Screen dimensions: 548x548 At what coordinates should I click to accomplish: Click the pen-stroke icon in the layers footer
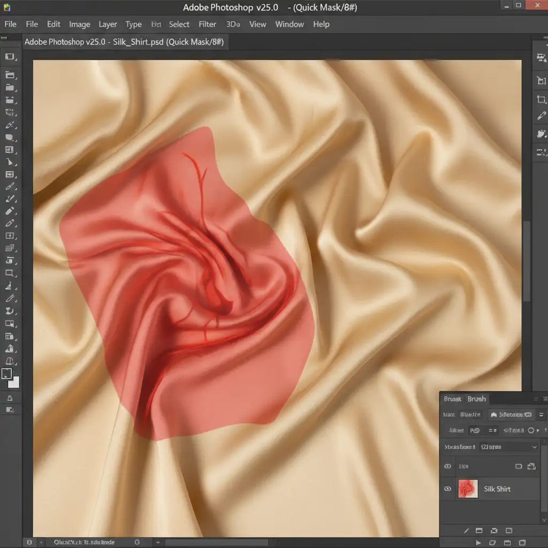(466, 530)
